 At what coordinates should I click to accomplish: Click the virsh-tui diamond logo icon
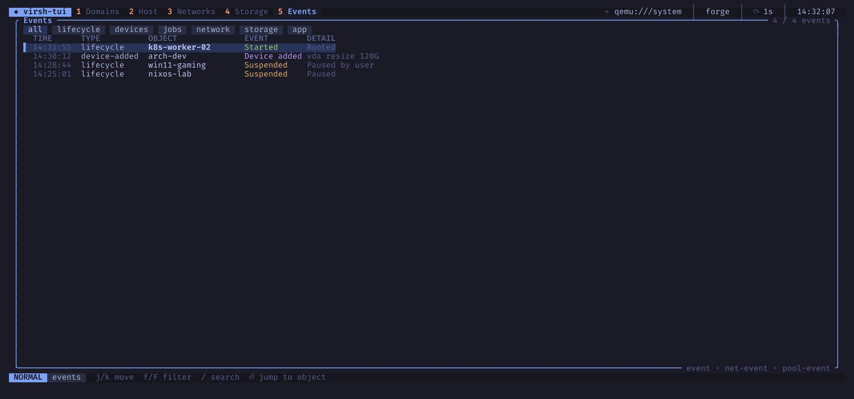coord(16,12)
